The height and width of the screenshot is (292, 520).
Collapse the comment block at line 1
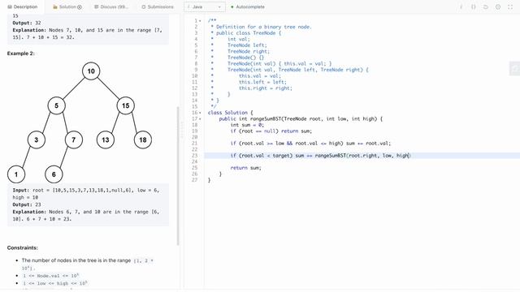pyautogui.click(x=200, y=21)
